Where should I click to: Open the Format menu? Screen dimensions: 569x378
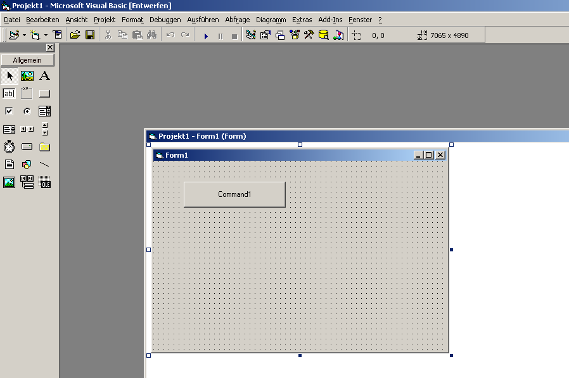[x=132, y=20]
